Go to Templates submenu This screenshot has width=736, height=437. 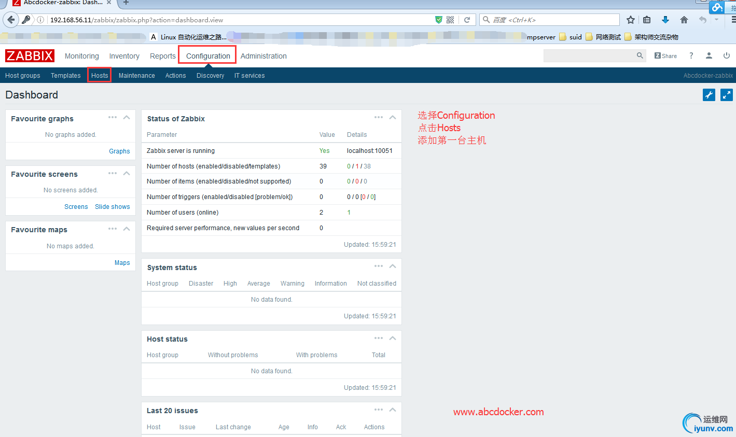66,76
